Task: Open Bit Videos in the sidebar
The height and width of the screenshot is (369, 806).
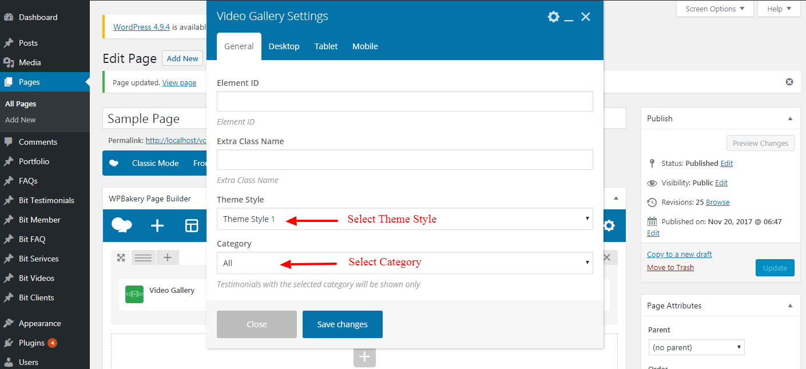Action: [x=36, y=278]
